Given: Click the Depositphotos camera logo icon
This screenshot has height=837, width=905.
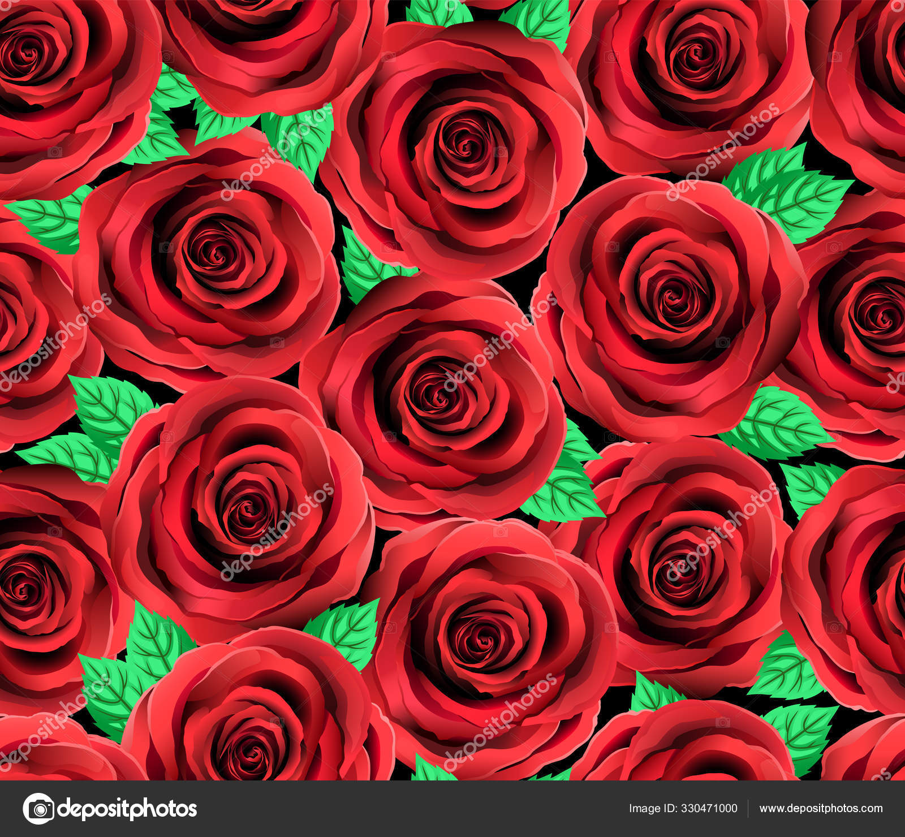Looking at the screenshot, I should pyautogui.click(x=38, y=809).
